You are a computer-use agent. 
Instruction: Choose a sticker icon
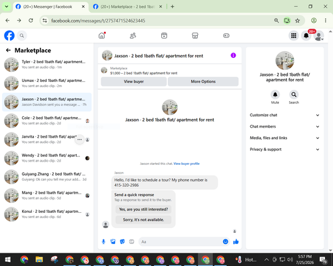coord(123,241)
